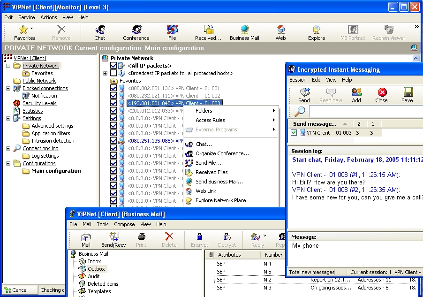Choose Access Rules in context menu
This screenshot has height=297, width=423.
click(231, 120)
